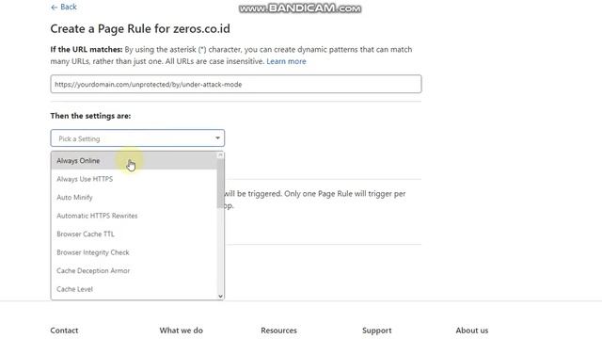Click the Contact footer heading
Screen dimensions: 602x339
(64, 331)
